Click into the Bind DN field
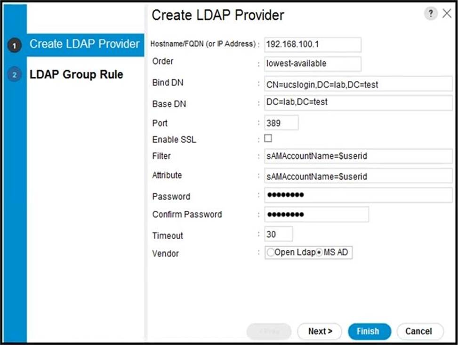The height and width of the screenshot is (345, 458). tap(358, 85)
